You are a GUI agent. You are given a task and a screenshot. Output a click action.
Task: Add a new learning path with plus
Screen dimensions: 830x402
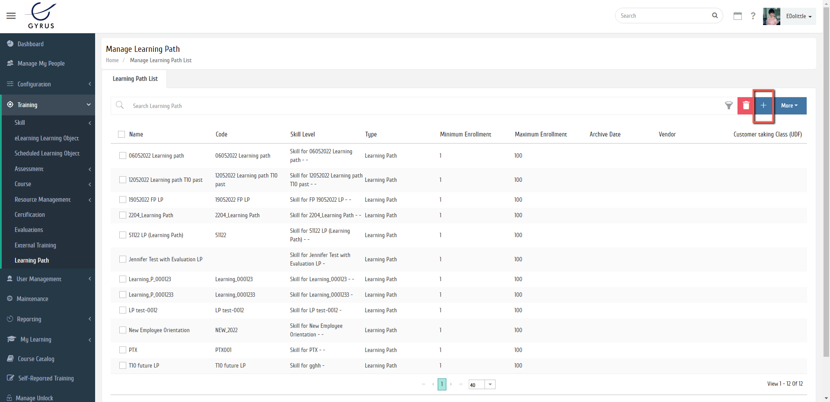(763, 105)
